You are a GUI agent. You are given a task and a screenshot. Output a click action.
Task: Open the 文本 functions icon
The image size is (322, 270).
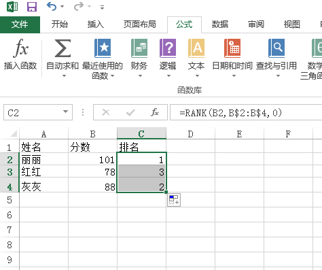pyautogui.click(x=196, y=48)
